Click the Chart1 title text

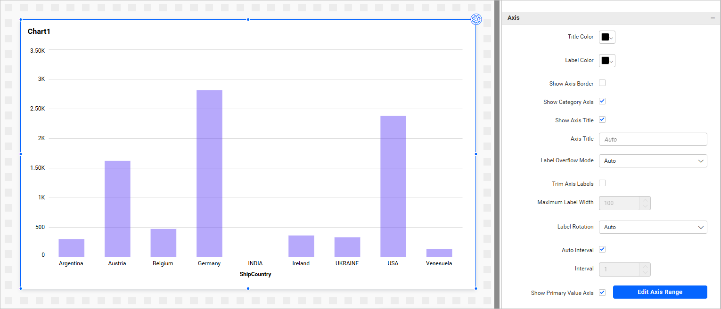(x=39, y=32)
